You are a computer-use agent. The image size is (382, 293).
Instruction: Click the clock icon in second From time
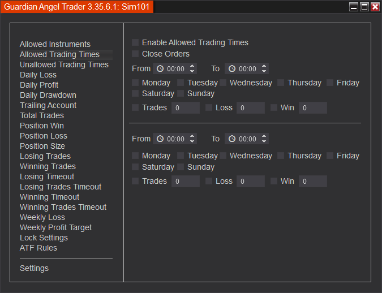click(160, 139)
